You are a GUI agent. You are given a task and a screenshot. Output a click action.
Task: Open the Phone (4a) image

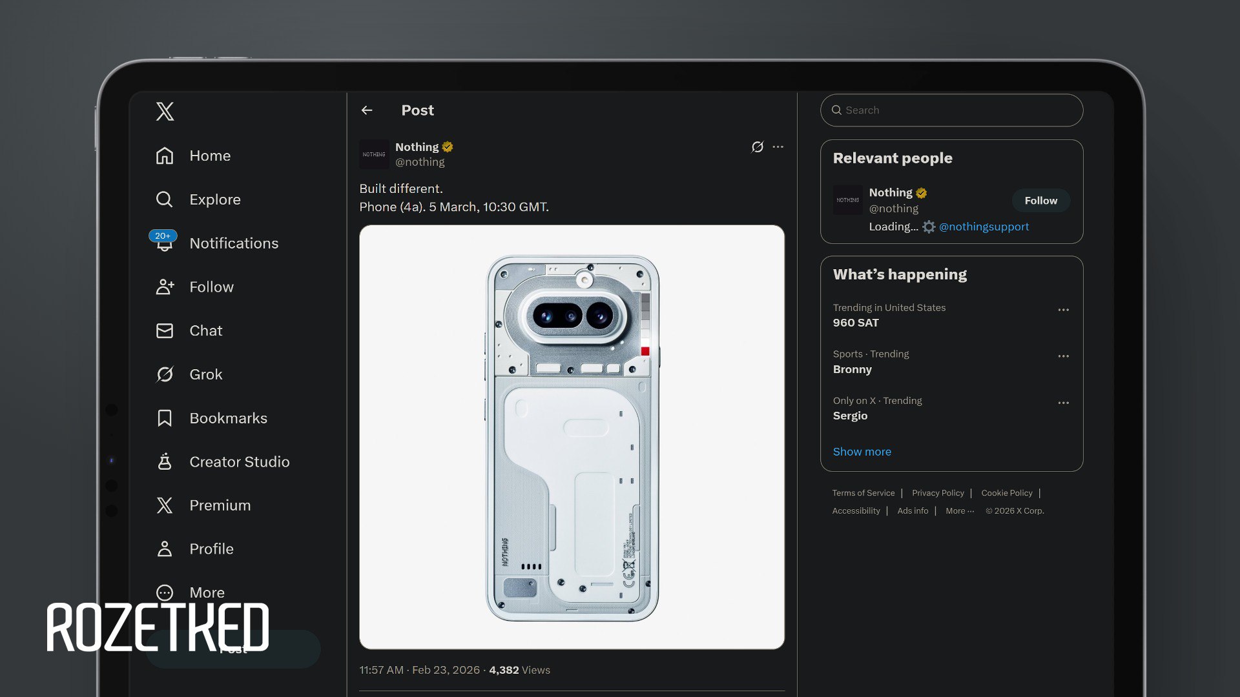coord(572,437)
